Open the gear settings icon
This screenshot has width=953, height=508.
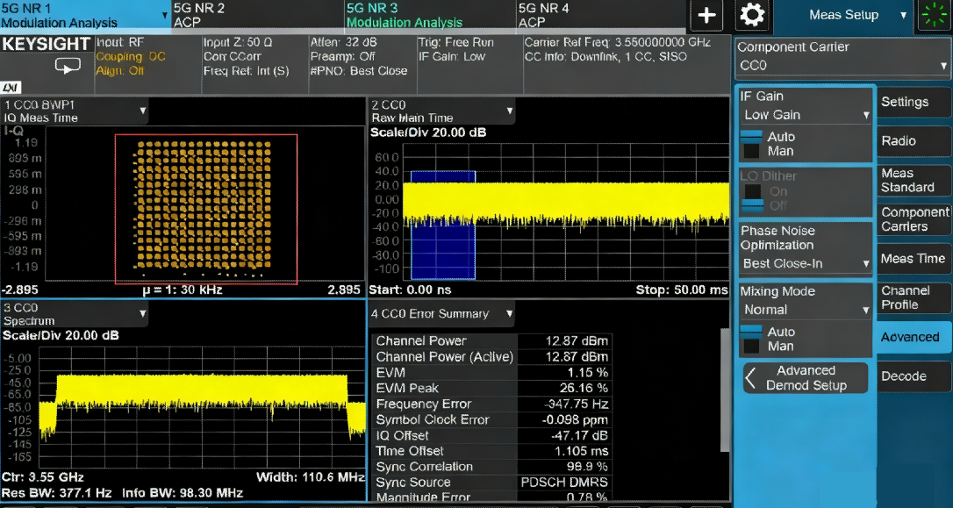click(x=752, y=15)
